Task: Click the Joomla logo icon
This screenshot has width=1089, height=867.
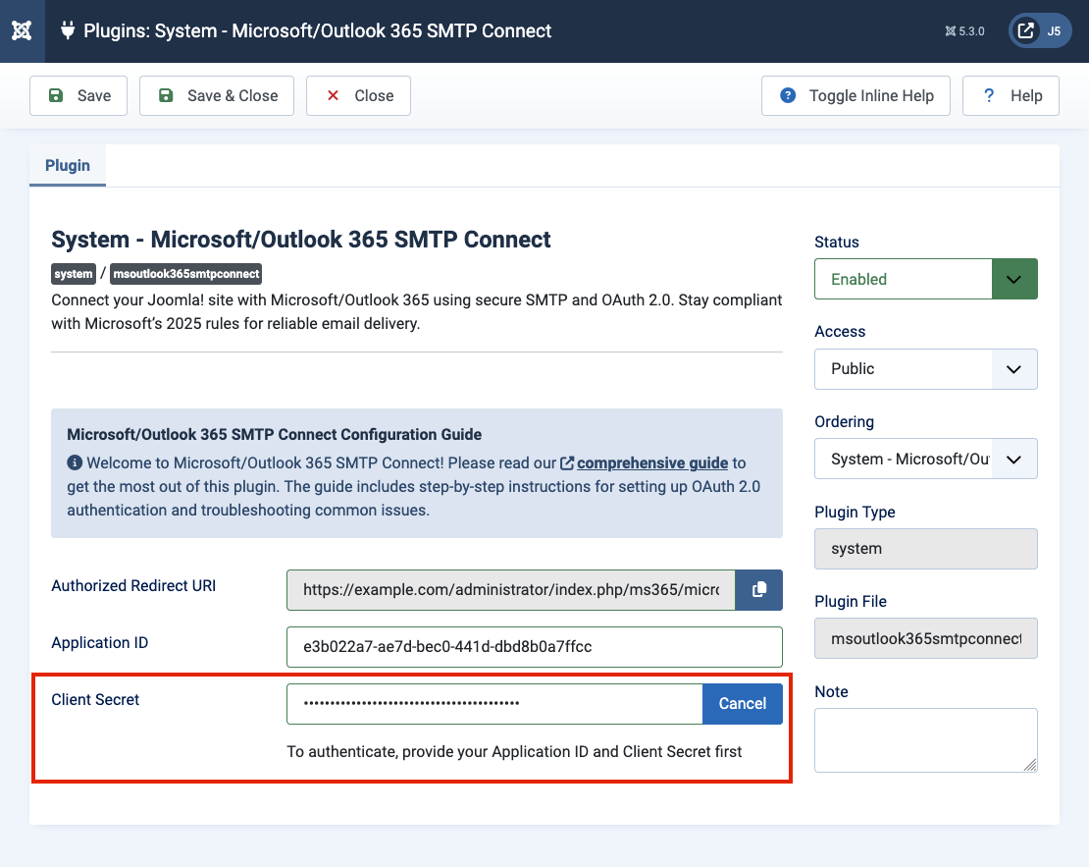Action: click(x=22, y=30)
